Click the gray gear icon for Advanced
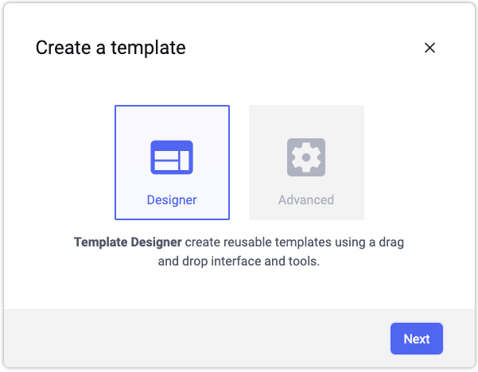 [x=306, y=157]
